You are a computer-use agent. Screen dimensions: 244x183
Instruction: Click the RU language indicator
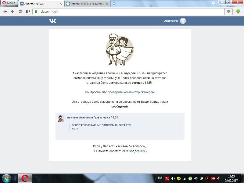tap(160, 178)
